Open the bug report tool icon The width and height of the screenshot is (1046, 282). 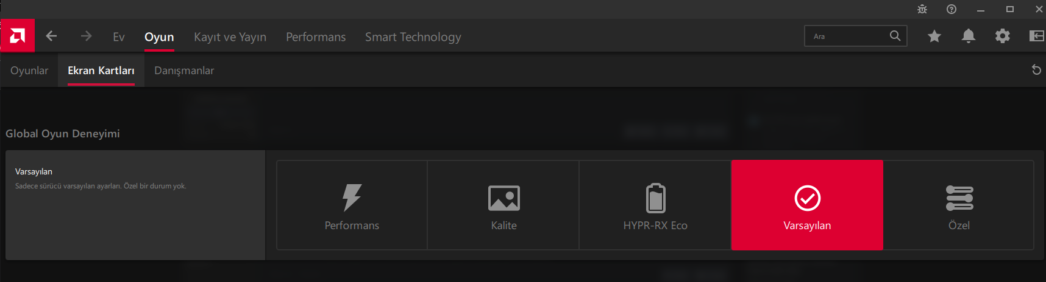tap(922, 9)
